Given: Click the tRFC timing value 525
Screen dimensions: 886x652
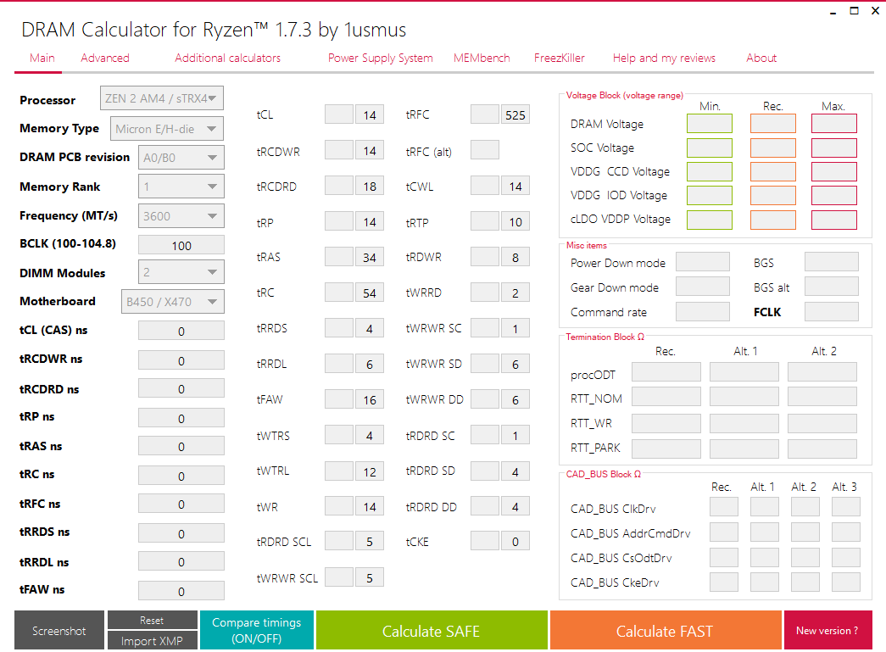Looking at the screenshot, I should pos(515,114).
